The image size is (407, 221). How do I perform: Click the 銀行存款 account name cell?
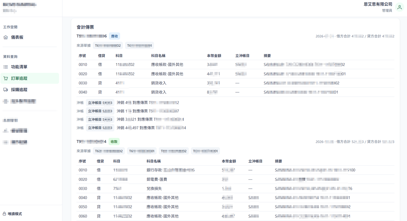tap(171, 170)
